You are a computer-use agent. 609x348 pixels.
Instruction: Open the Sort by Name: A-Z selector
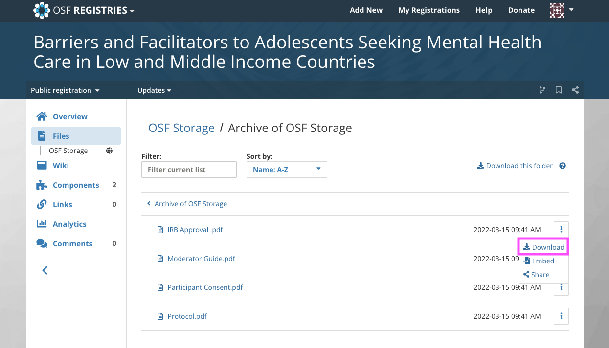[x=287, y=170]
